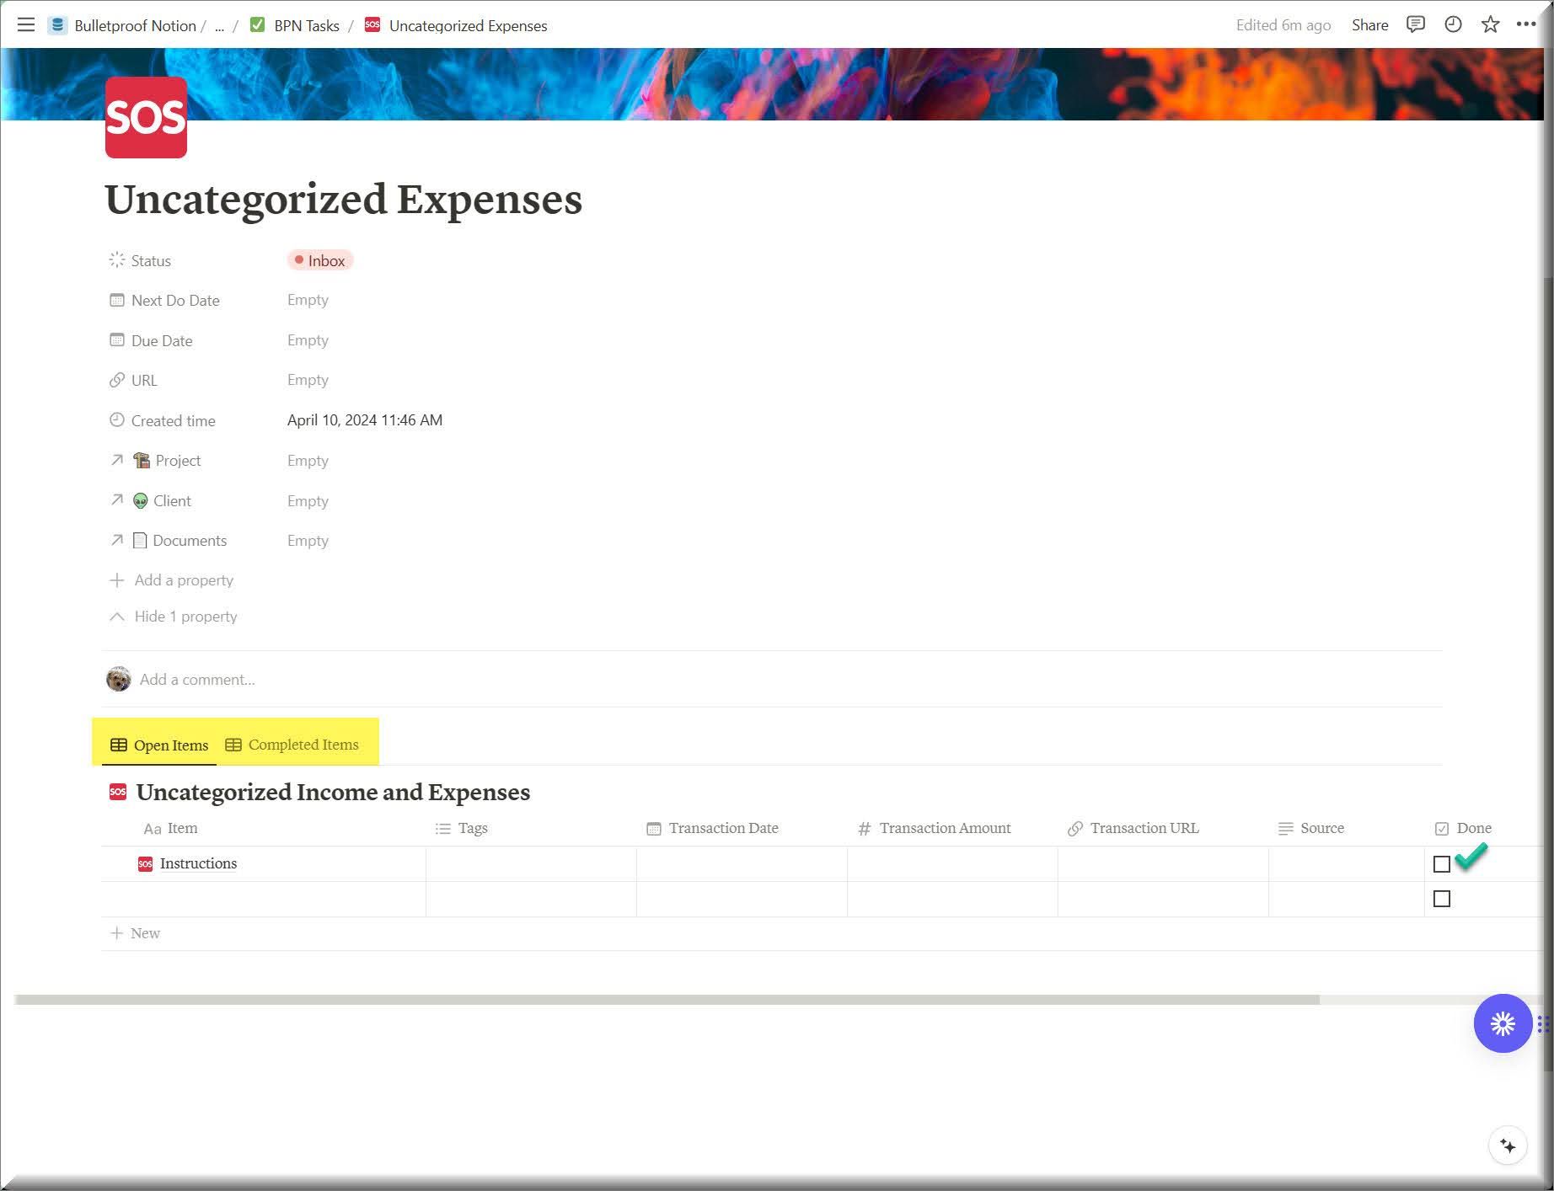Click the Edited 6m ago timestamp
This screenshot has height=1191, width=1554.
[x=1283, y=25]
